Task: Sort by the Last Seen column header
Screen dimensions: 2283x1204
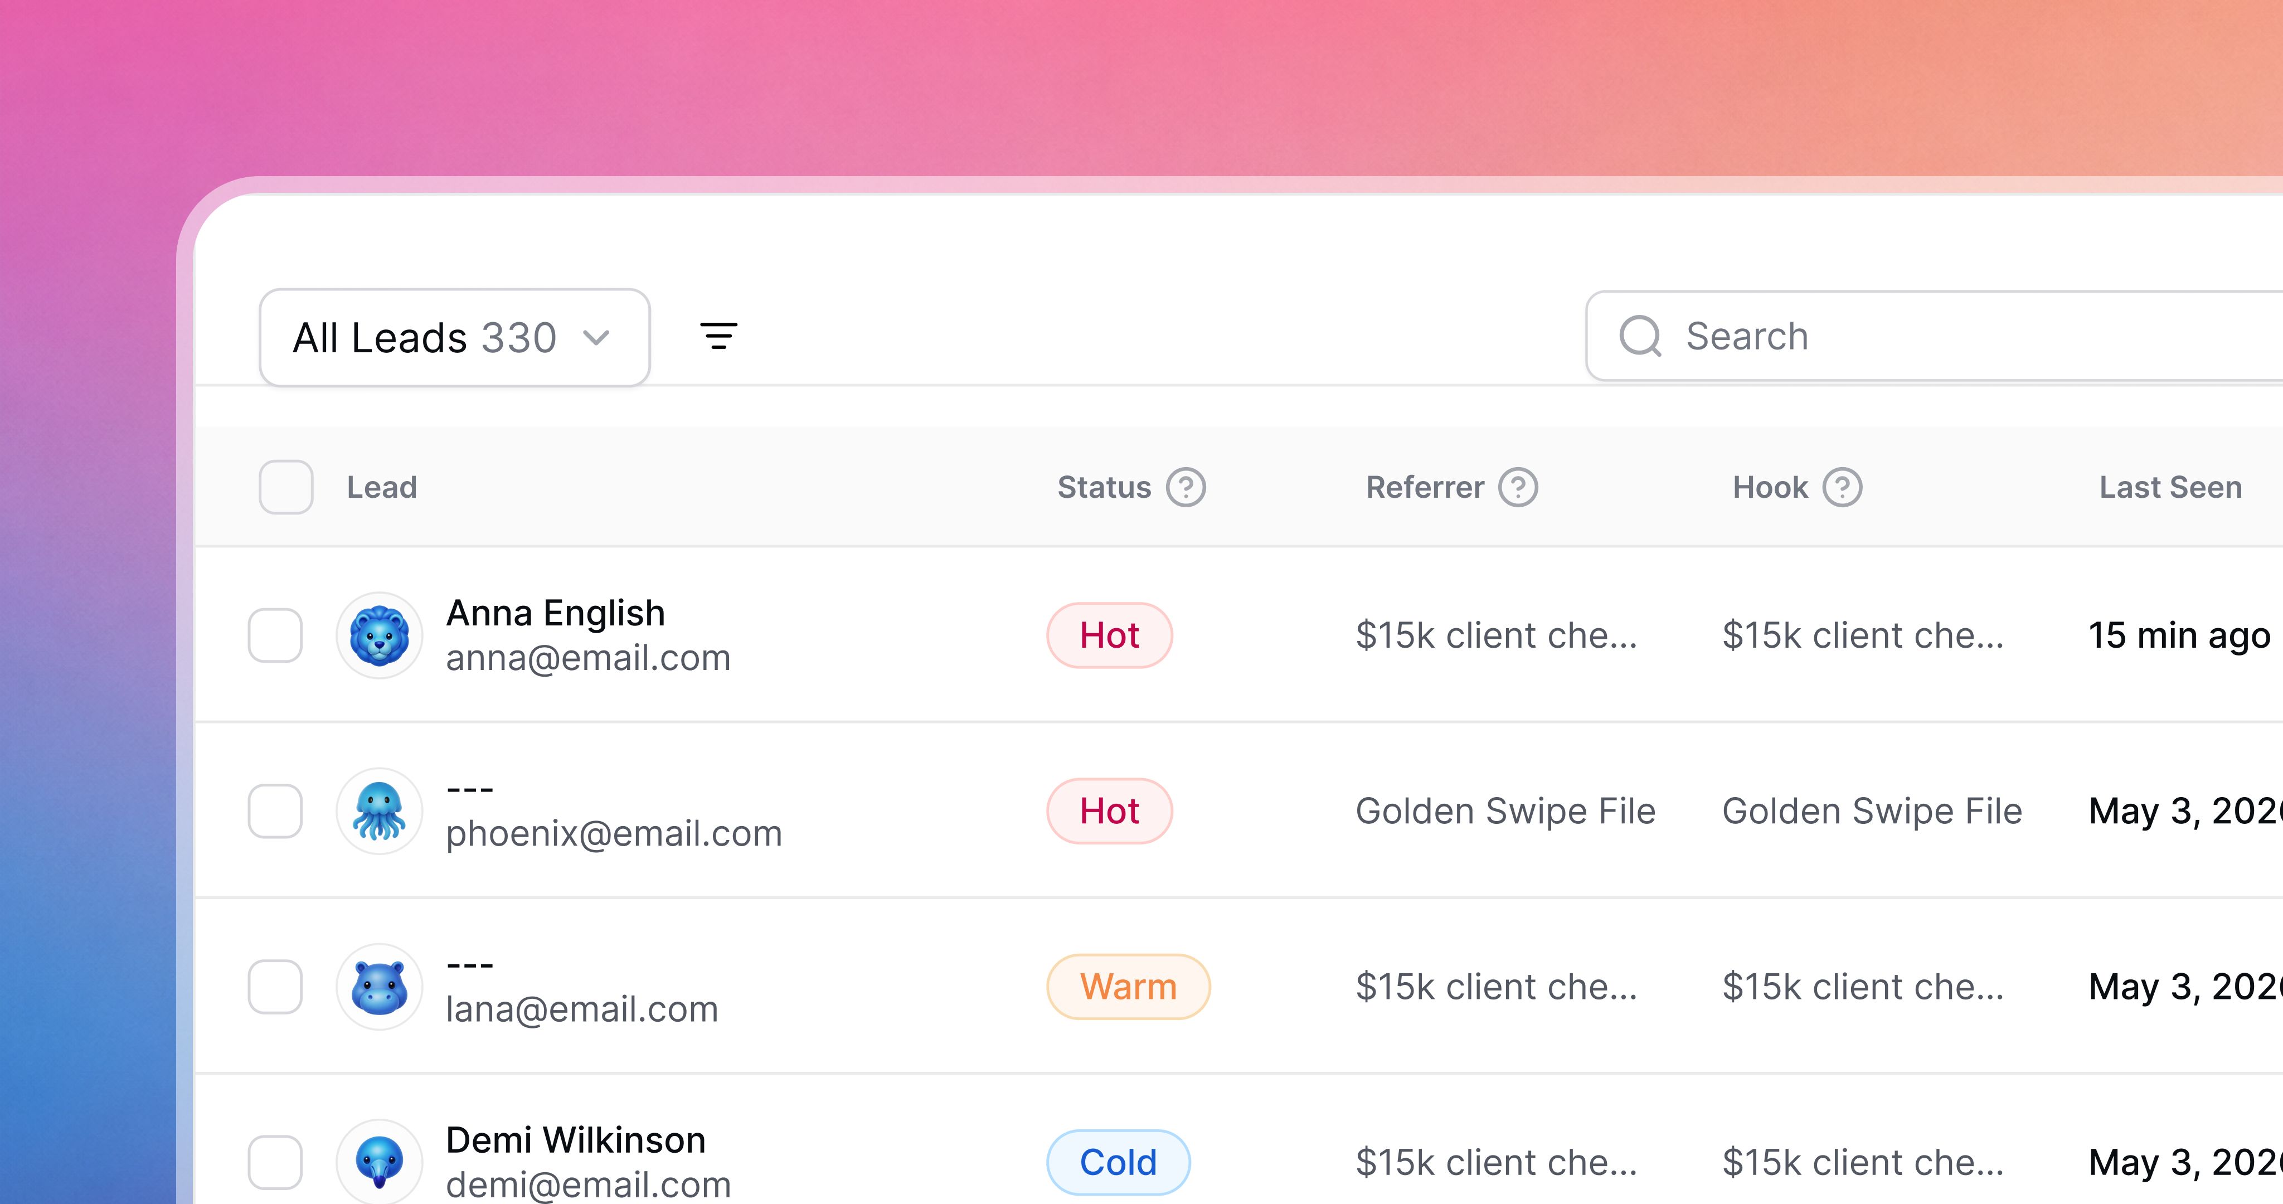Action: 2170,487
